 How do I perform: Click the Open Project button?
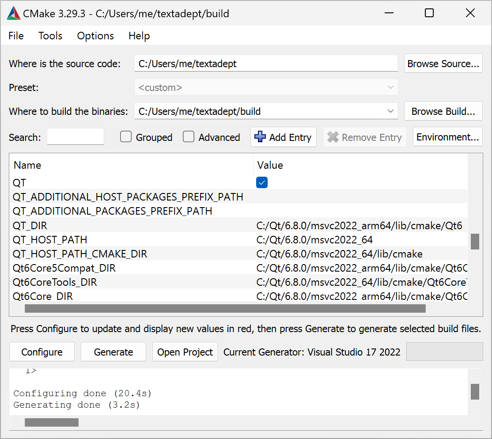point(185,352)
